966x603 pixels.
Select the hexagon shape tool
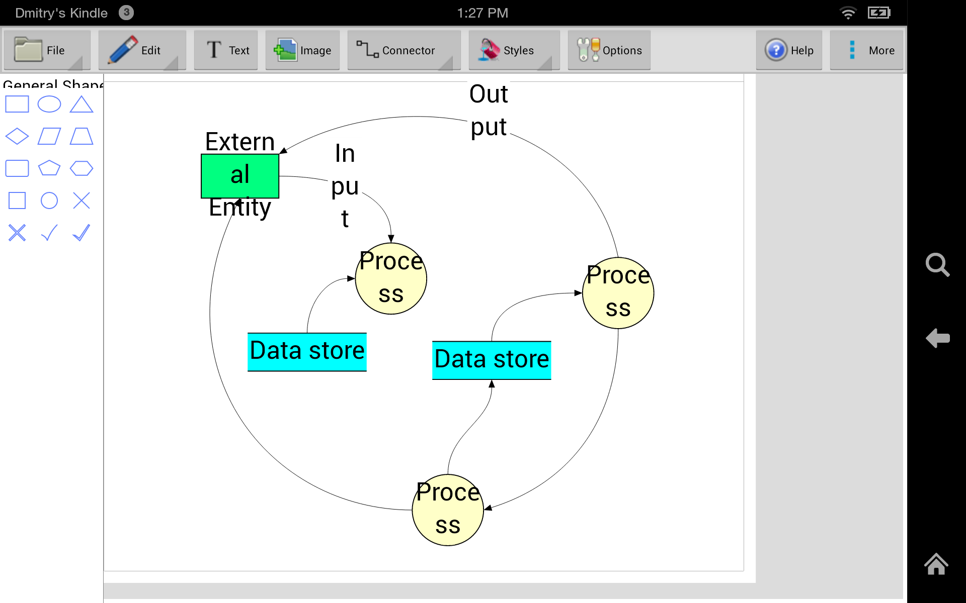pos(82,168)
